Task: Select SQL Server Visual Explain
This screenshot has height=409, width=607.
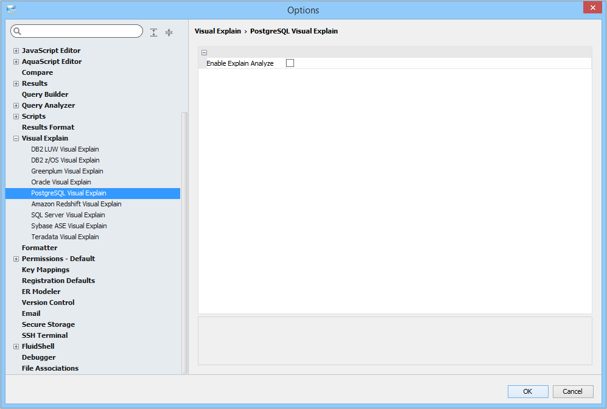Action: [x=68, y=215]
